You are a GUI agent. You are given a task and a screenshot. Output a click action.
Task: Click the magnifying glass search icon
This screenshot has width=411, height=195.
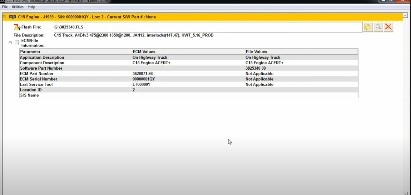[x=378, y=27]
